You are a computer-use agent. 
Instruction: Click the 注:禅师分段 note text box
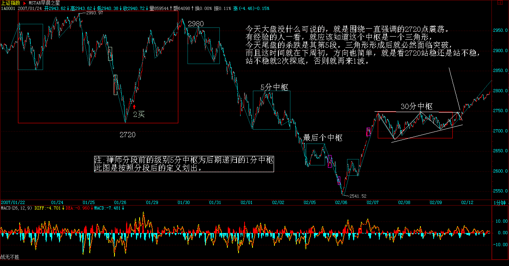[x=184, y=164]
